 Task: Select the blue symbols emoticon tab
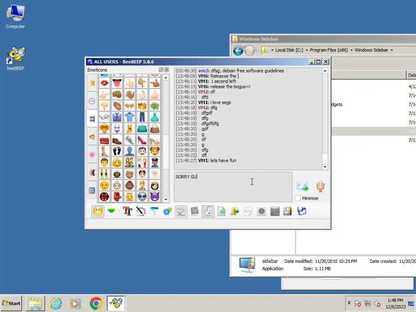(92, 191)
